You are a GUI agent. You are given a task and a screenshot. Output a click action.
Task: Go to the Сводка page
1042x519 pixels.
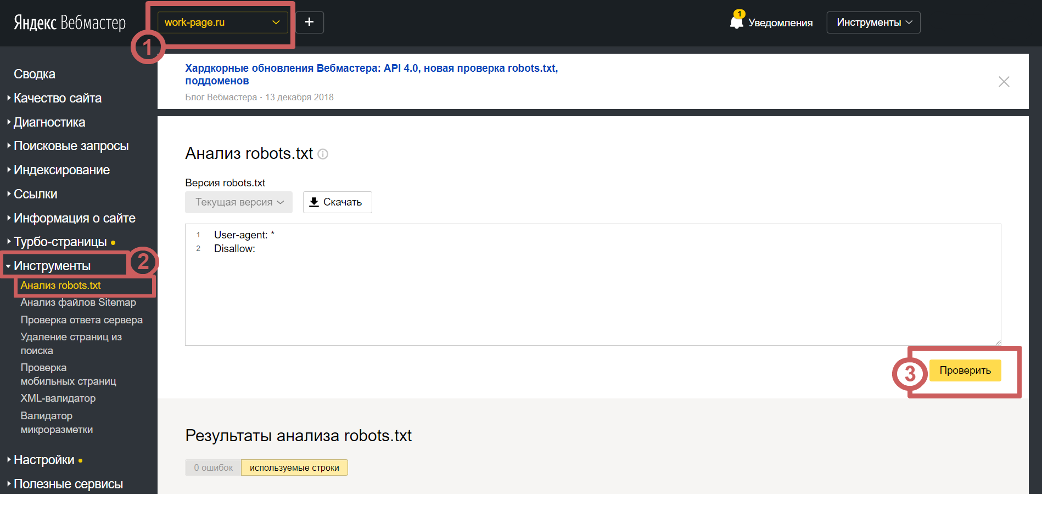pos(35,74)
